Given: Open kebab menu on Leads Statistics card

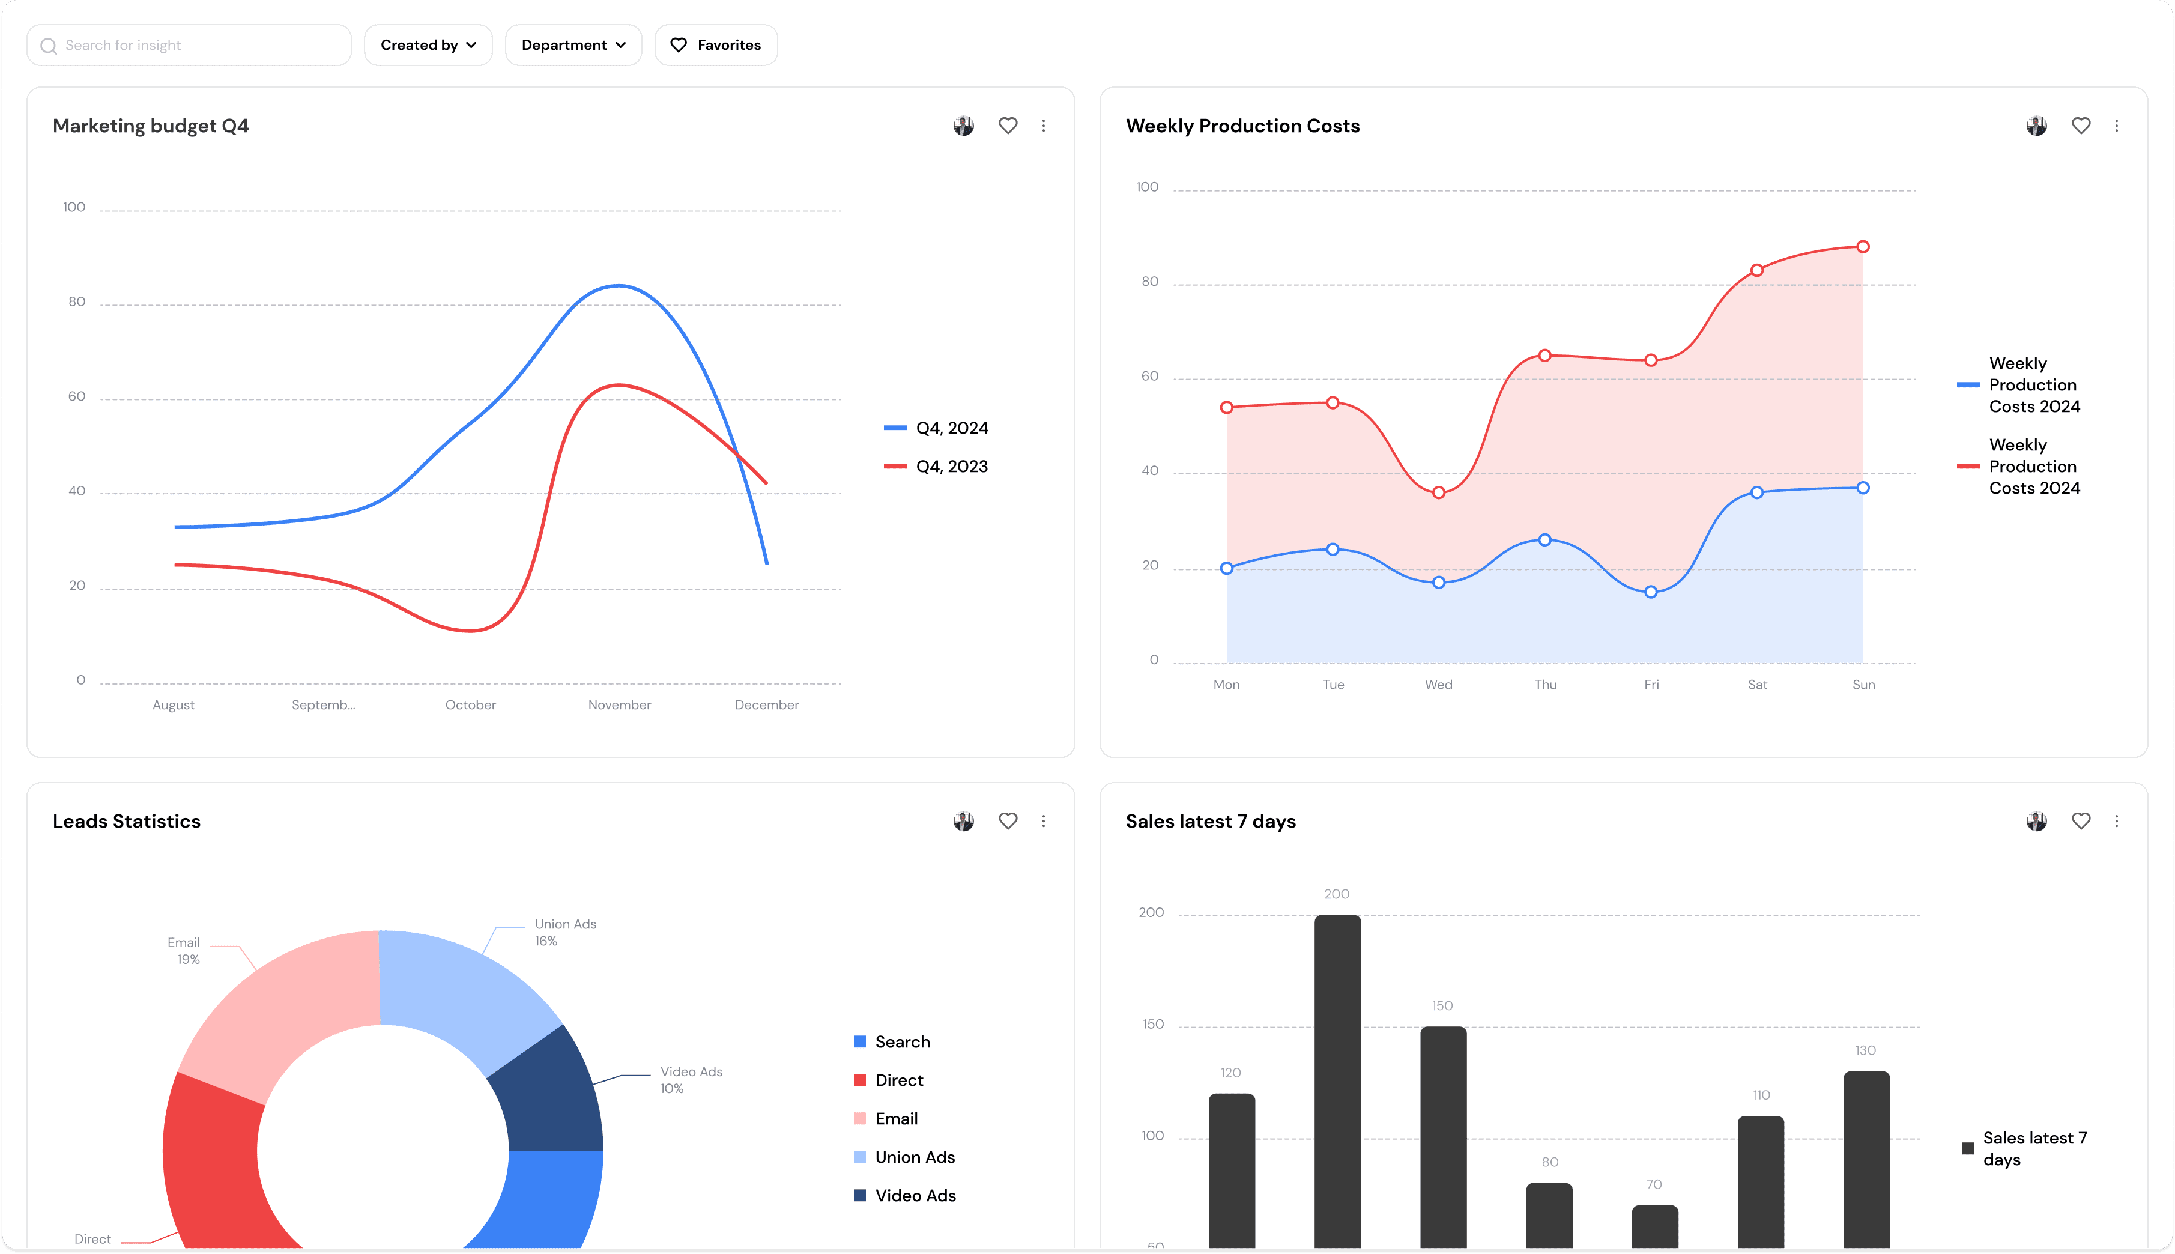Looking at the screenshot, I should coord(1044,821).
